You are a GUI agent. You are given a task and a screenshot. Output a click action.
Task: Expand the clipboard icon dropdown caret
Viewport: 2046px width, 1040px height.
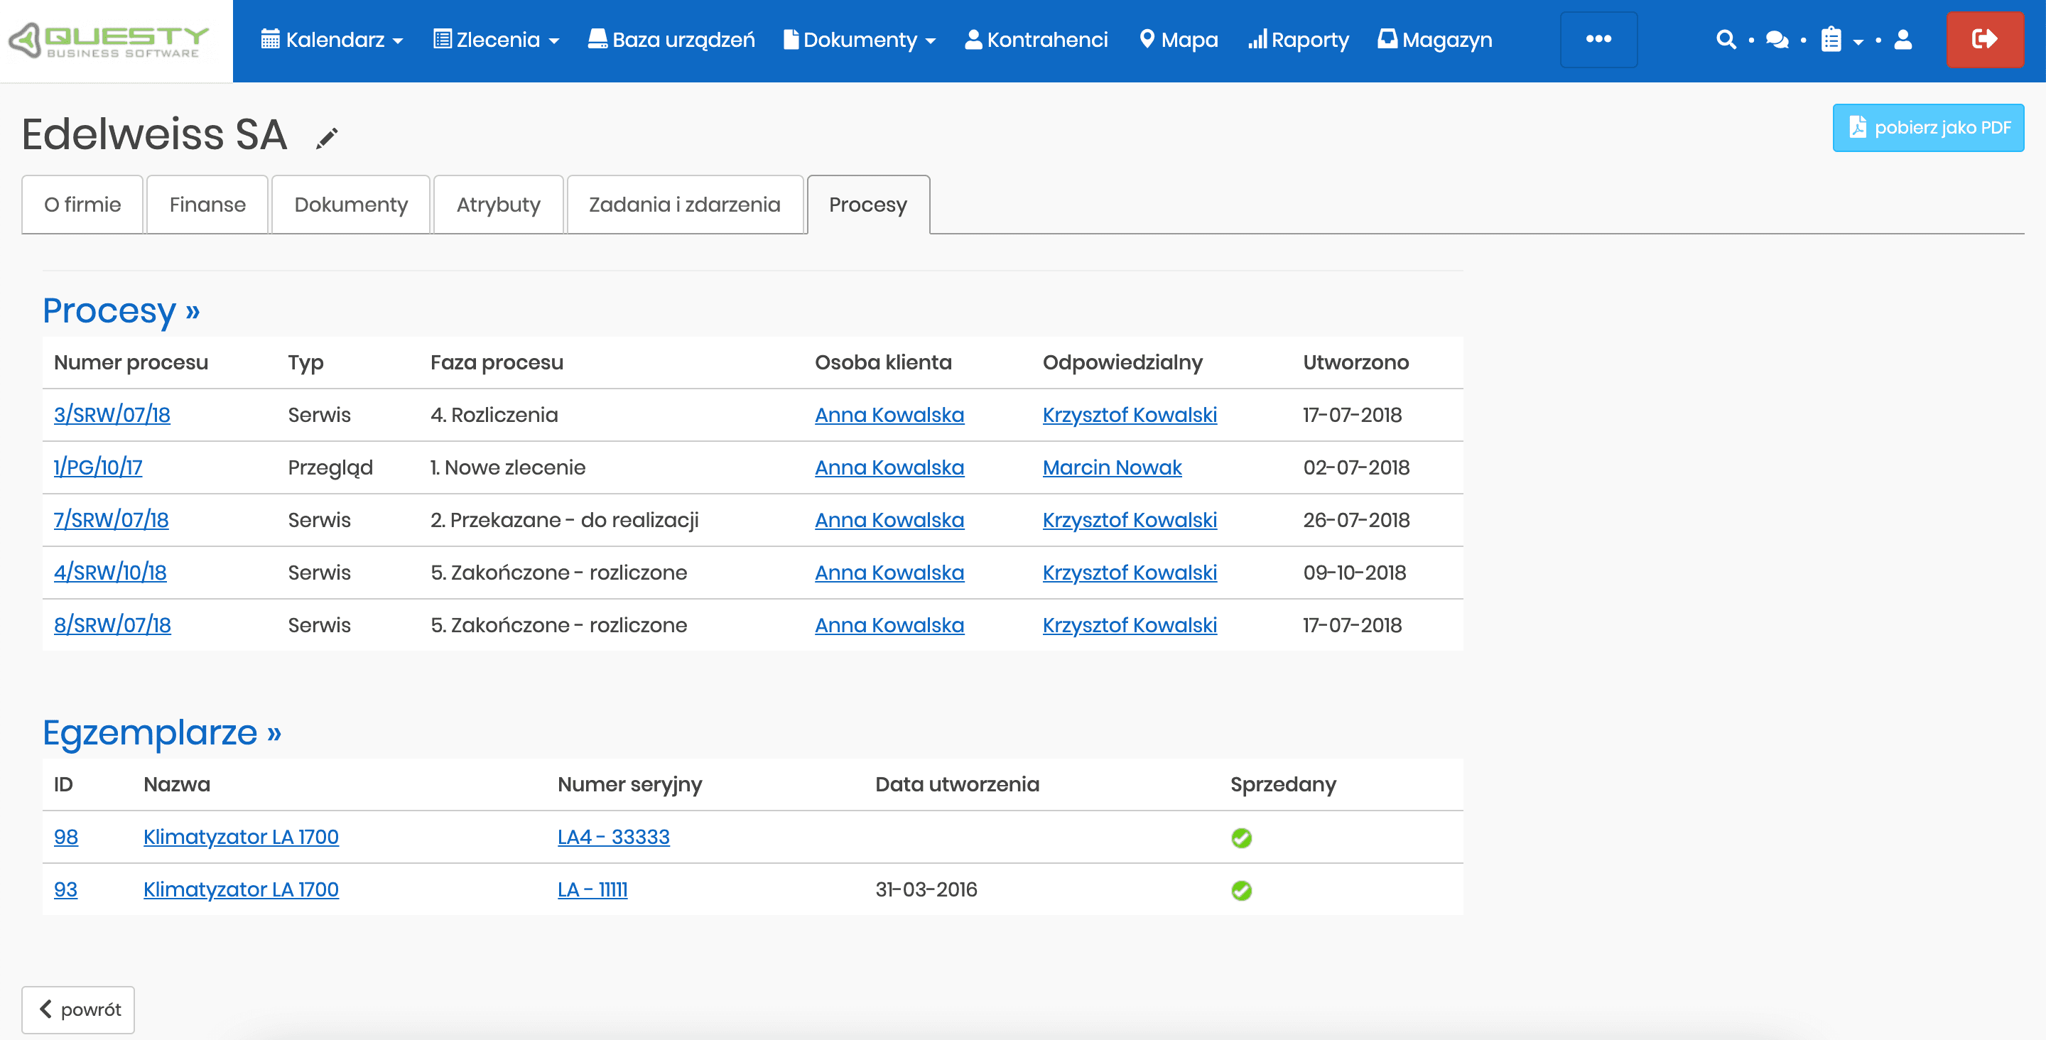pyautogui.click(x=1858, y=41)
